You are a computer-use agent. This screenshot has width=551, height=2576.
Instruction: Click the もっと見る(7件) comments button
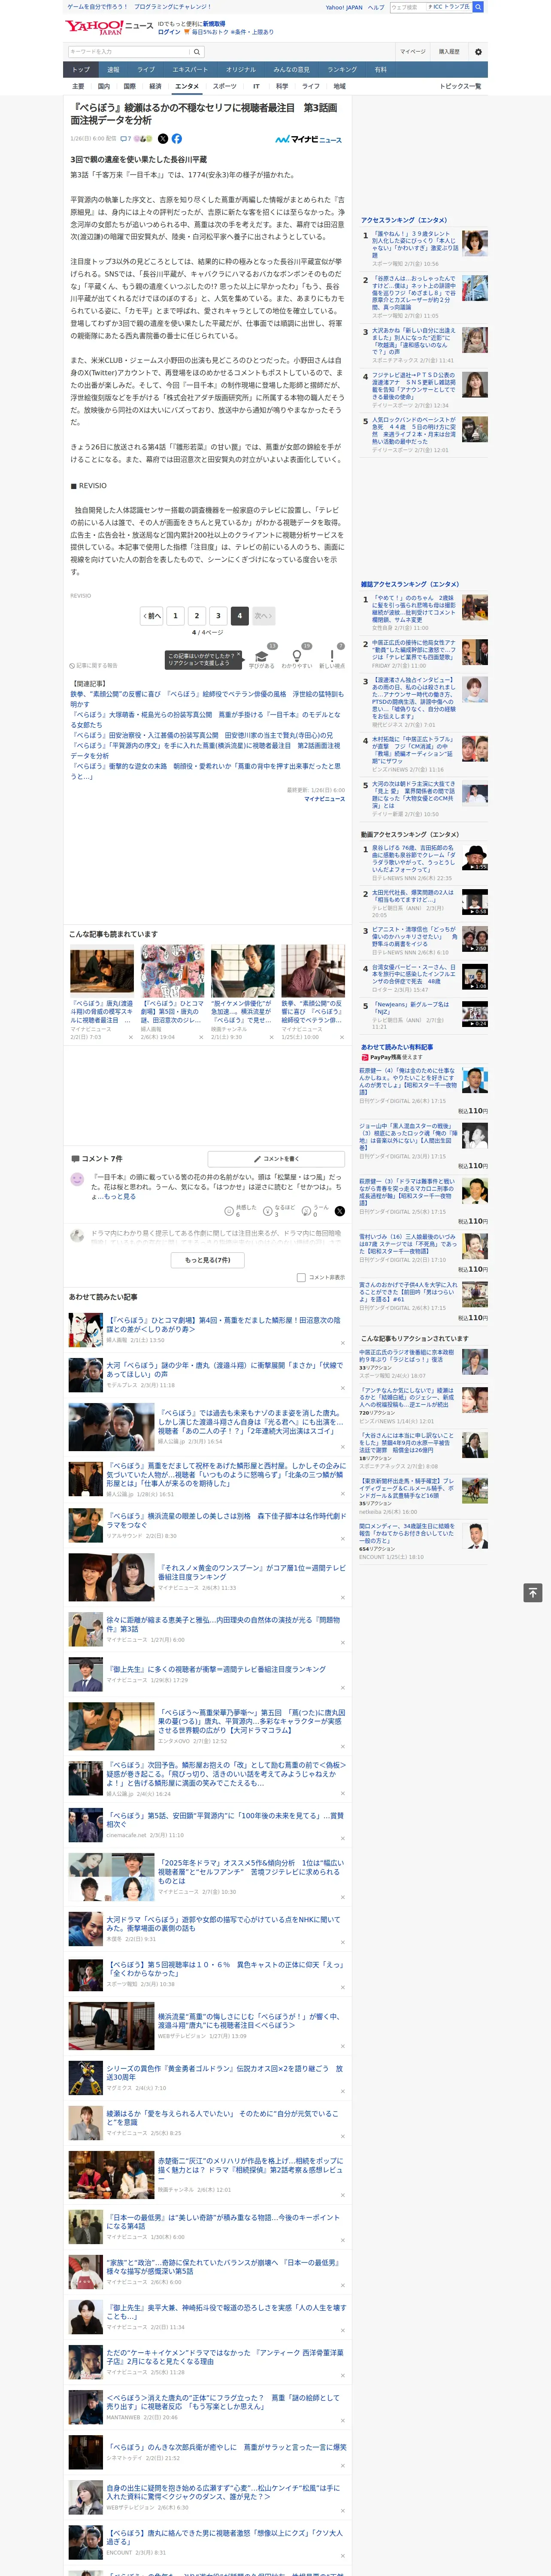(208, 1260)
